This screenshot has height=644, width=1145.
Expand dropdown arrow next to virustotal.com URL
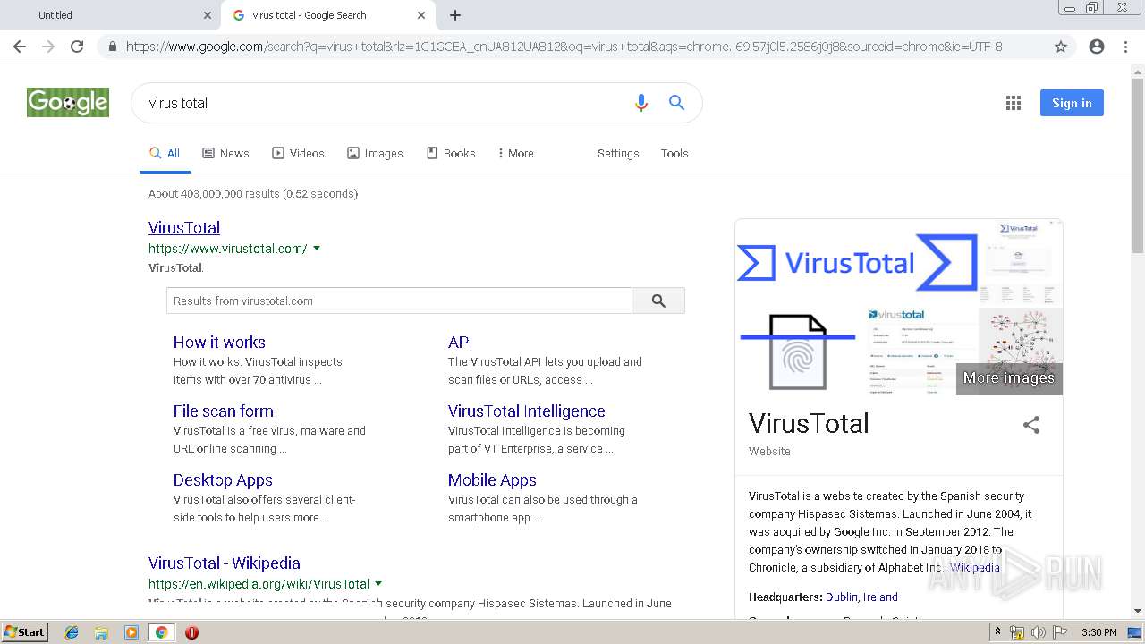[x=317, y=249]
